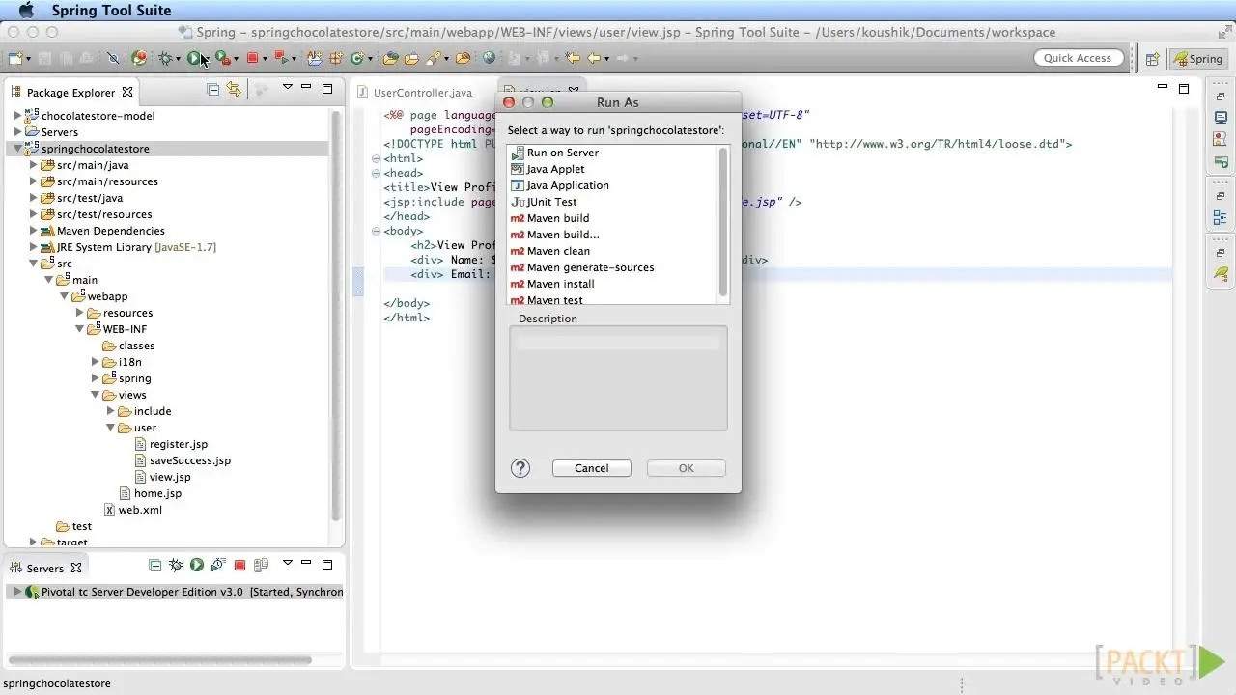Toggle Link with Editor in Package Explorer
The height and width of the screenshot is (695, 1236).
click(x=234, y=89)
